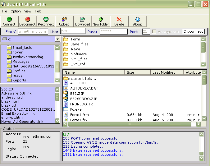Select the Form remote folder icon
The height and width of the screenshot is (166, 210).
tap(66, 39)
